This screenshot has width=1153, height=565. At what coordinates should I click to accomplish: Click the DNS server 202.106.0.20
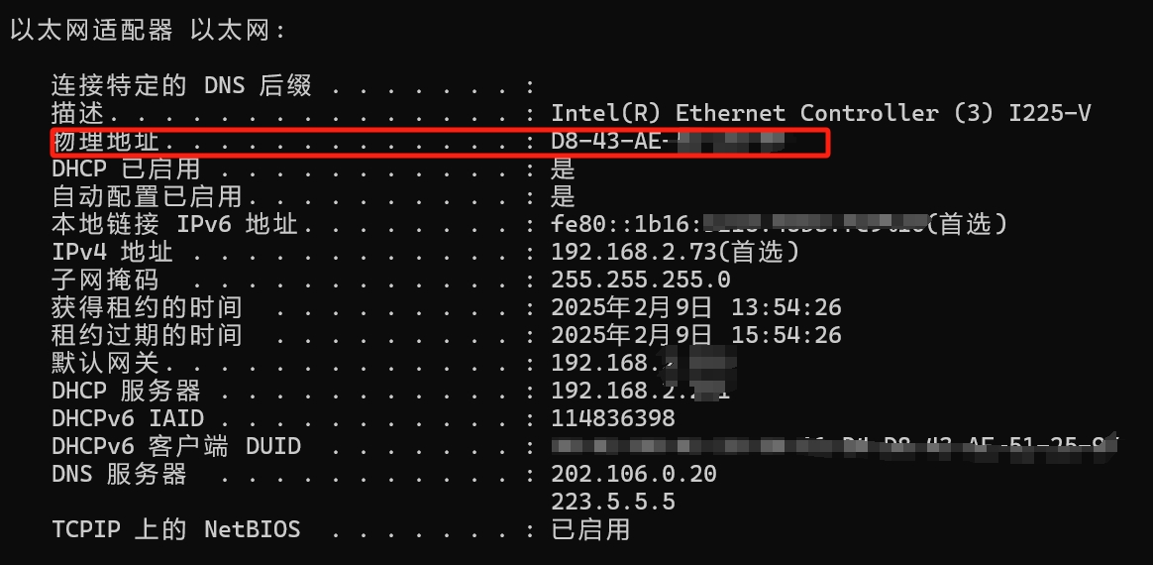pyautogui.click(x=634, y=474)
